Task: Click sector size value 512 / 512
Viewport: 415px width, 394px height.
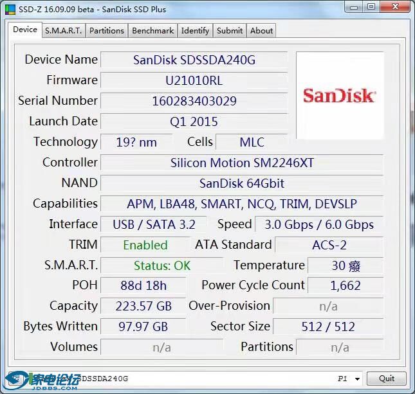Action: (328, 327)
